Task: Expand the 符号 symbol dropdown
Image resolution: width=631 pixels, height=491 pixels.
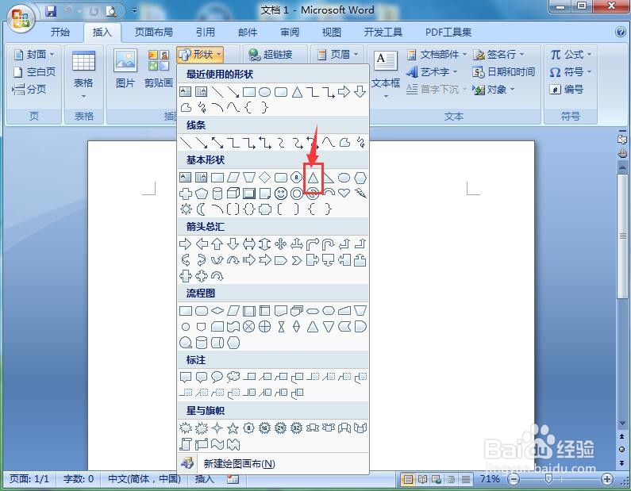Action: click(571, 72)
